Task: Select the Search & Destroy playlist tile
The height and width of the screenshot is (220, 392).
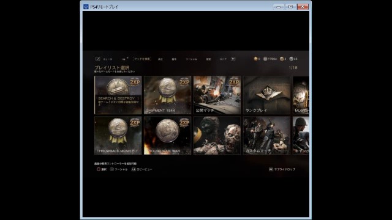Action: coord(118,95)
